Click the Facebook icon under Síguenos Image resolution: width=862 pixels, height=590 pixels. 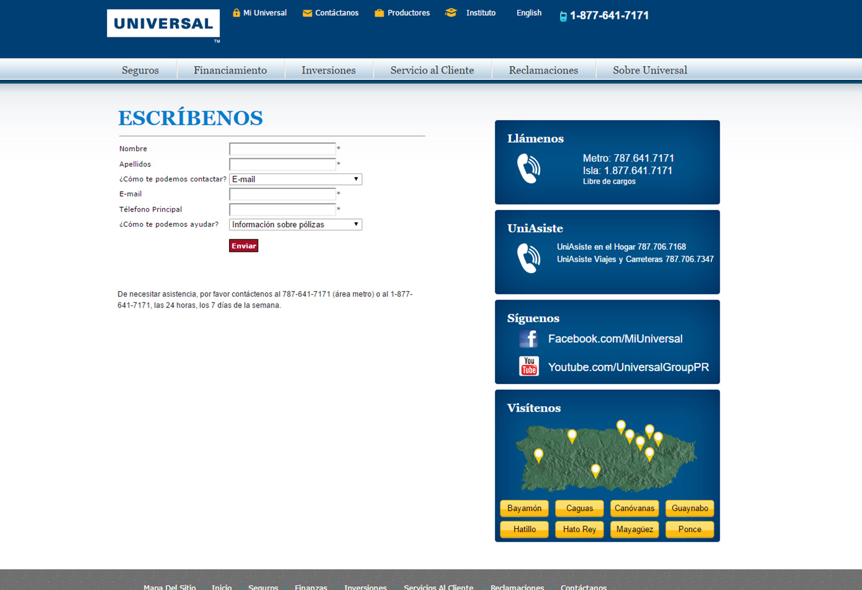pyautogui.click(x=529, y=339)
